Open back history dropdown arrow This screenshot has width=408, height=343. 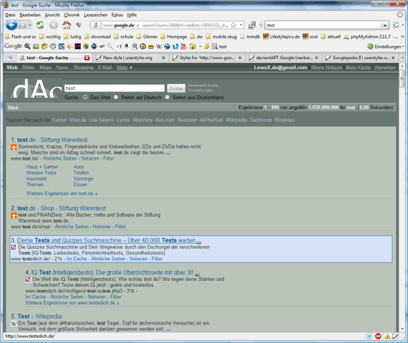tap(30, 25)
